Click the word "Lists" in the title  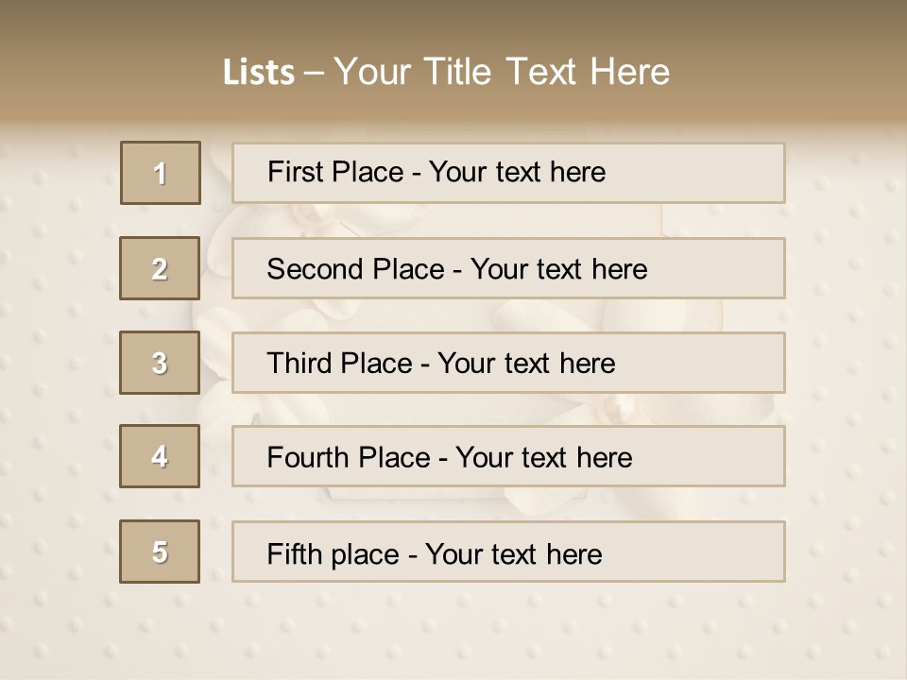pyautogui.click(x=259, y=73)
